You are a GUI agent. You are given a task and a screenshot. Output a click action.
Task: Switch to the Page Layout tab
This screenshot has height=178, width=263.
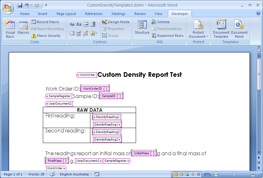click(66, 14)
